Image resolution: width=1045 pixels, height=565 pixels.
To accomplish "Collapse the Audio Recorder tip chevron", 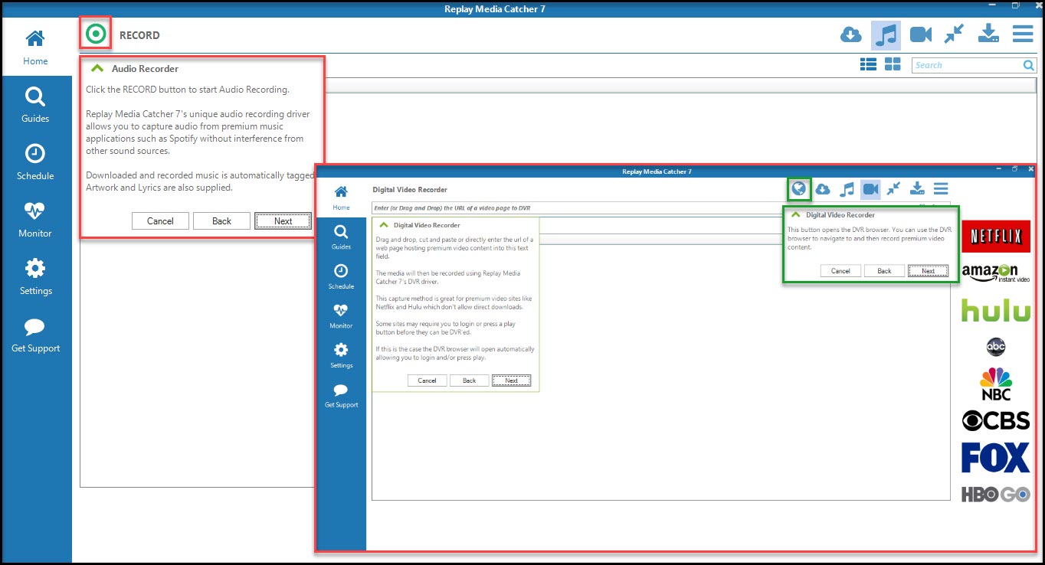I will click(x=97, y=68).
